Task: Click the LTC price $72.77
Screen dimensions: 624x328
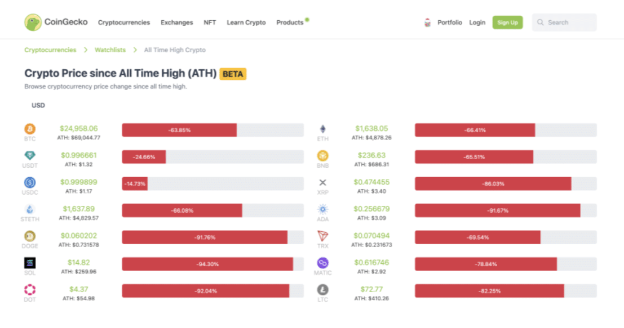Action: pos(371,289)
